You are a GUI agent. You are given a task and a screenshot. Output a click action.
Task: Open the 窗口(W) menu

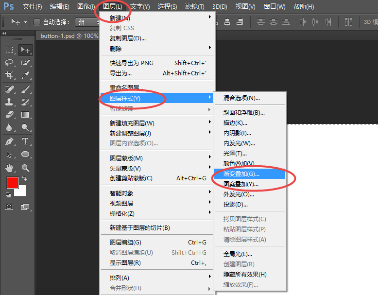[x=275, y=6]
